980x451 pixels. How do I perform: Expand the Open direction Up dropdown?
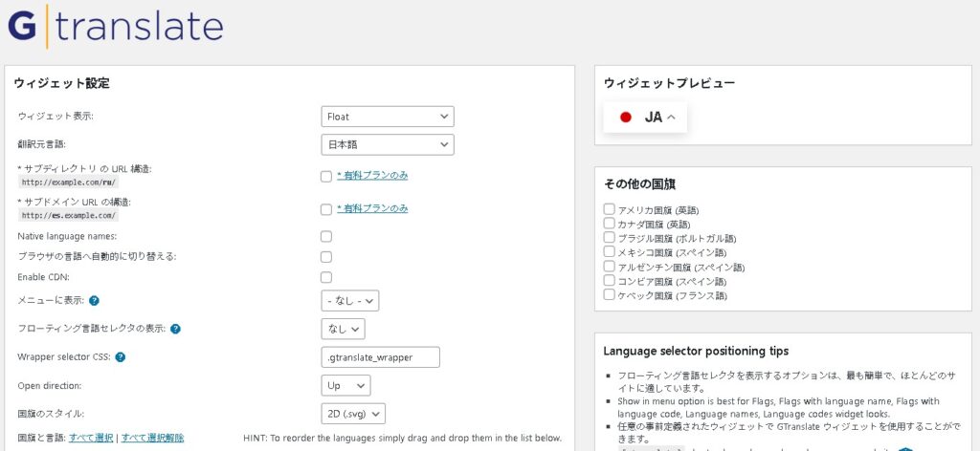pos(345,386)
